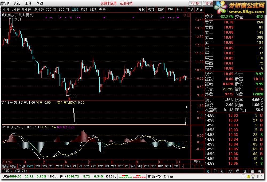Select 全部 indicator tab
This screenshot has width=267, height=182.
coord(21,166)
